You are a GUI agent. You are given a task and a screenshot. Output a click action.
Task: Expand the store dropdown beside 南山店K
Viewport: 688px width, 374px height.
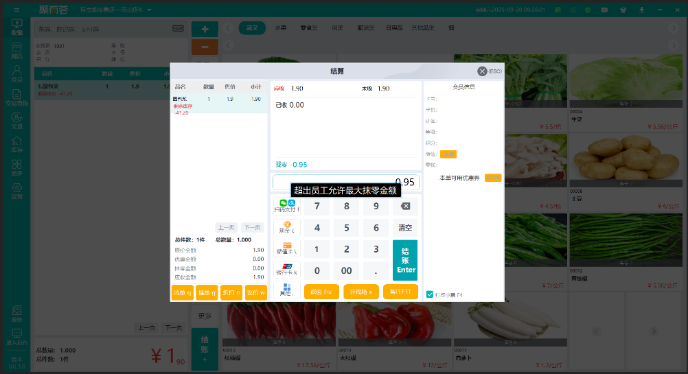pyautogui.click(x=149, y=10)
